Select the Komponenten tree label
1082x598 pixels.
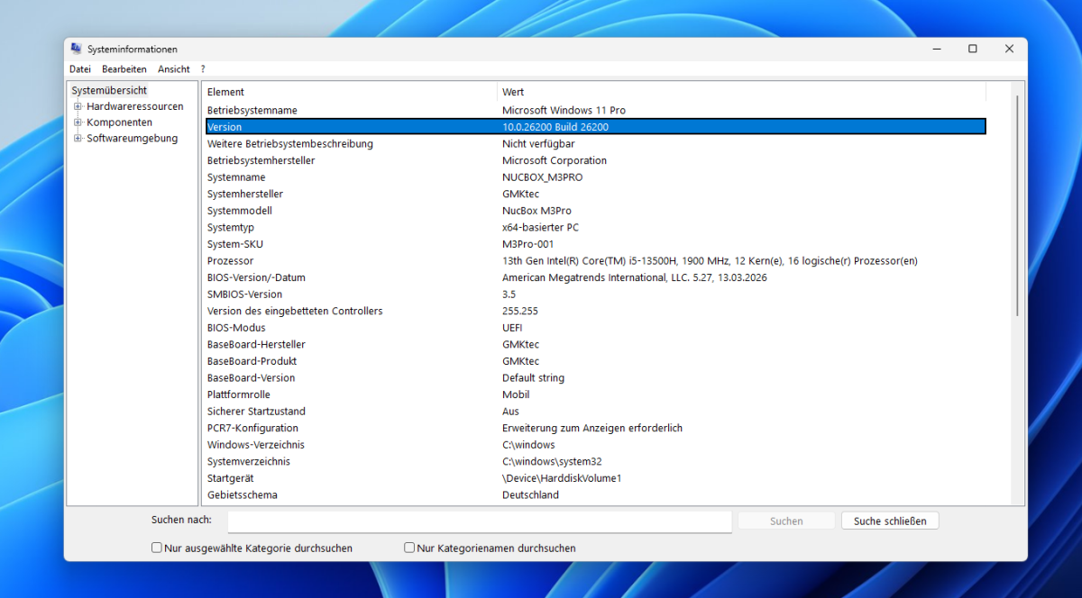(120, 122)
